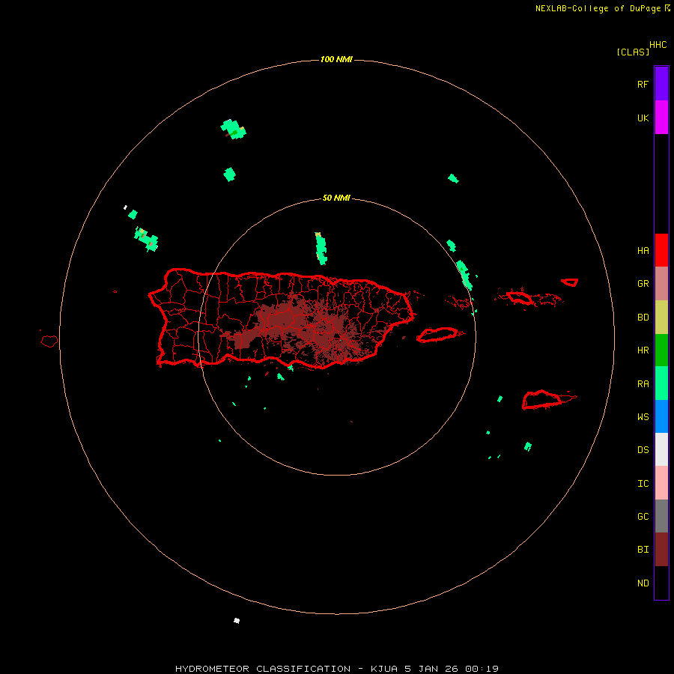Click the DS white legend swatch
This screenshot has height=674, width=674.
(x=661, y=449)
